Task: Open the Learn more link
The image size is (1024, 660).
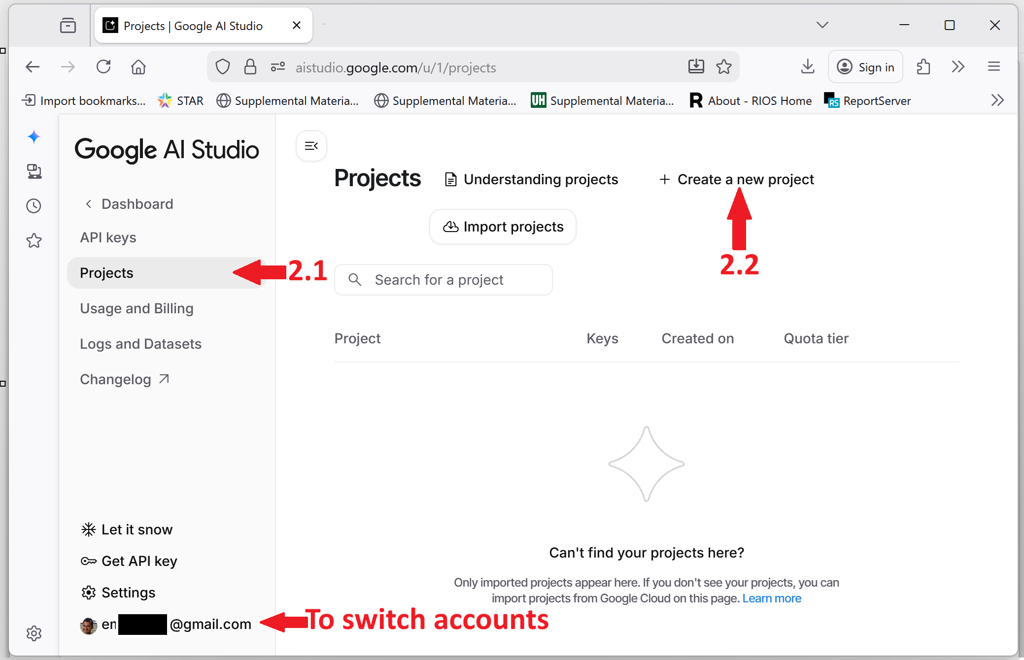Action: pos(772,598)
